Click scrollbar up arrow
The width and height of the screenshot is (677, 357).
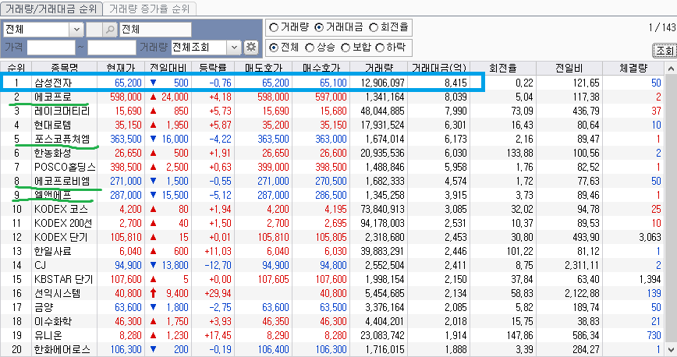pos(671,69)
